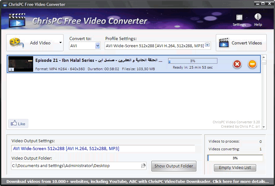The image size is (275, 186).
Task: Click the Duration: 00:38:02 text
Action: pos(103,69)
